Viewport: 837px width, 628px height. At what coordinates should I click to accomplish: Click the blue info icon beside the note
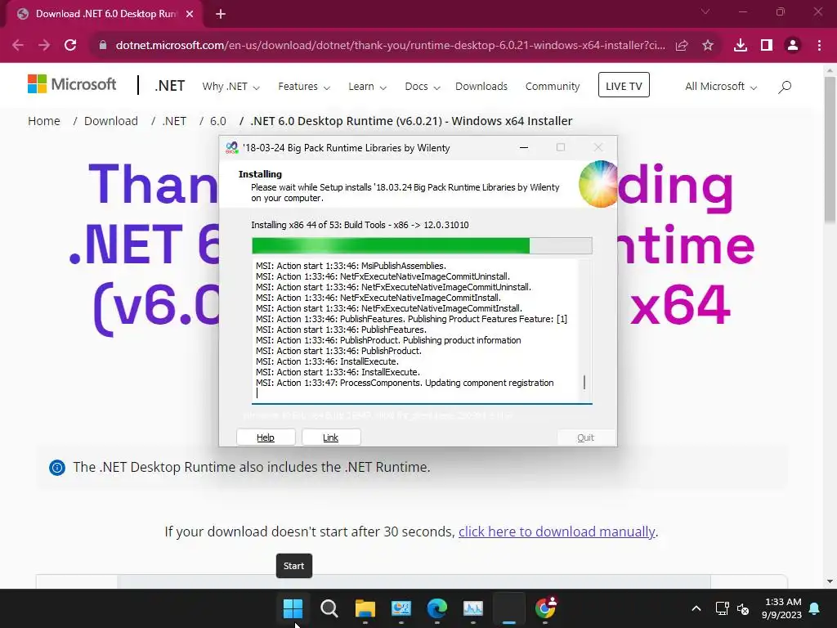tap(57, 467)
